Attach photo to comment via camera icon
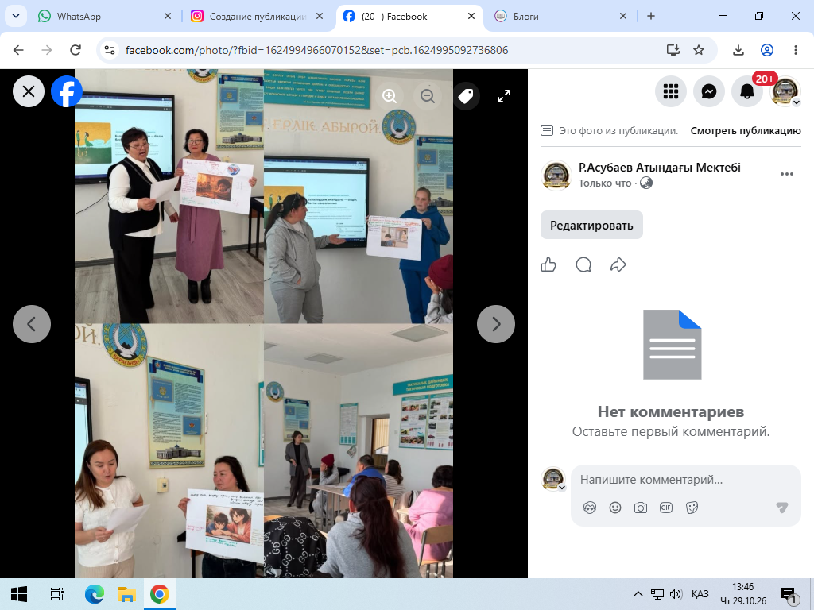Viewport: 814px width, 610px height. click(641, 508)
